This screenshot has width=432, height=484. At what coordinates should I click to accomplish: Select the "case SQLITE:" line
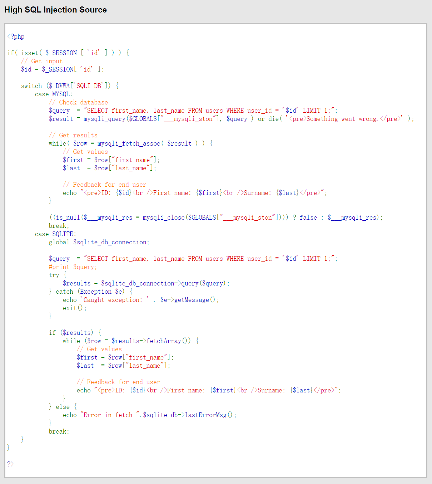[x=55, y=234]
